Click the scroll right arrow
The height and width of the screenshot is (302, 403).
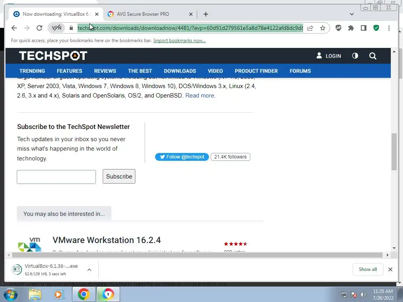(387, 255)
